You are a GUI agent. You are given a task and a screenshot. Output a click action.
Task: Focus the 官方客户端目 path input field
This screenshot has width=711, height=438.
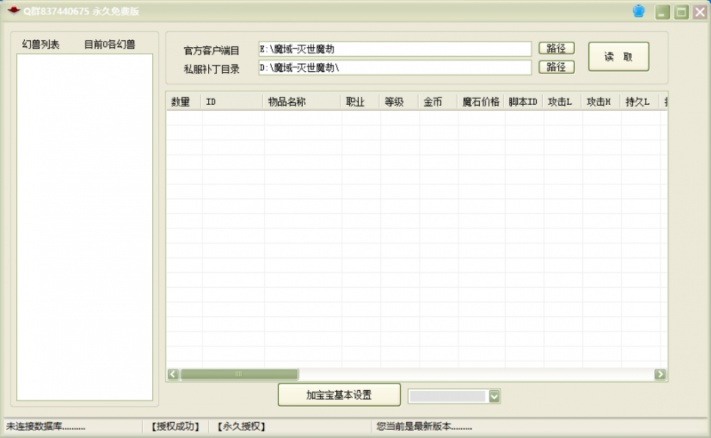coord(395,49)
